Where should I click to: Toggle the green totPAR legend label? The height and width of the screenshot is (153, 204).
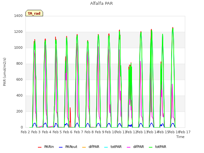coord(161,147)
